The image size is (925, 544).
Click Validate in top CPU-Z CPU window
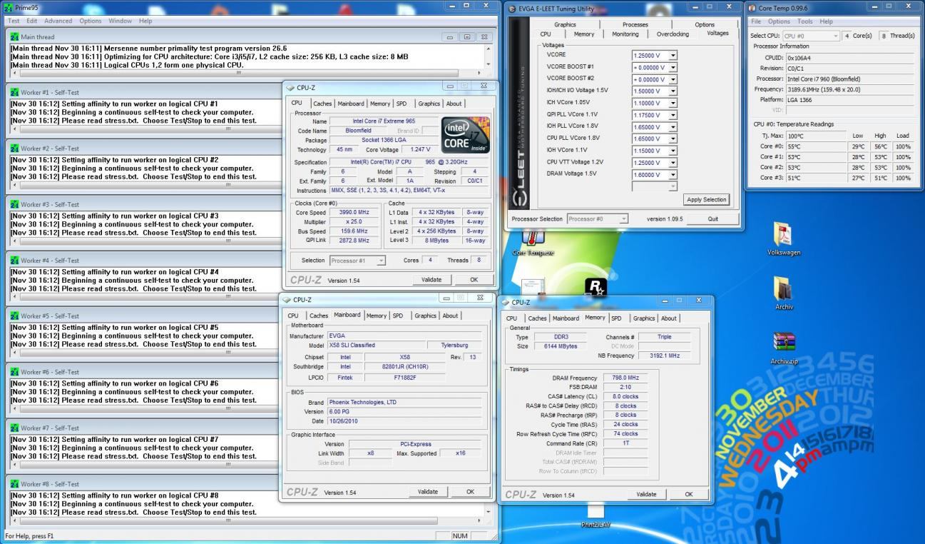(431, 280)
